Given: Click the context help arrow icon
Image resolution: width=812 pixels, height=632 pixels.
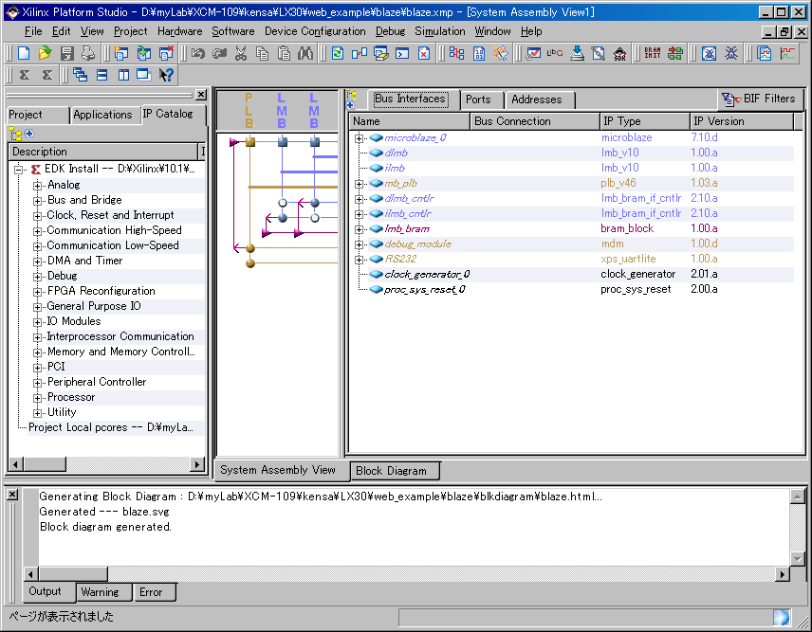Looking at the screenshot, I should tap(167, 75).
